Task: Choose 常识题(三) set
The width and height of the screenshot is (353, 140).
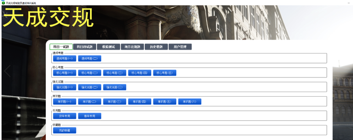Action: coord(115,102)
